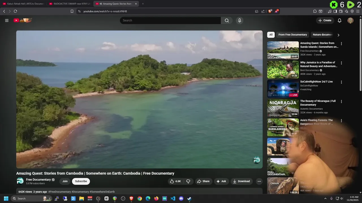Open the Create menu button
The height and width of the screenshot is (203, 362).
click(x=325, y=20)
